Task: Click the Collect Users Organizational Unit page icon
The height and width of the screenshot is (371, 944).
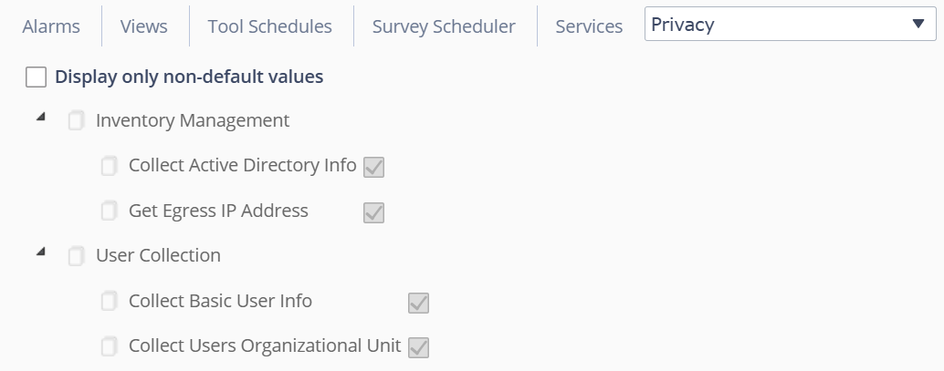Action: (x=110, y=346)
